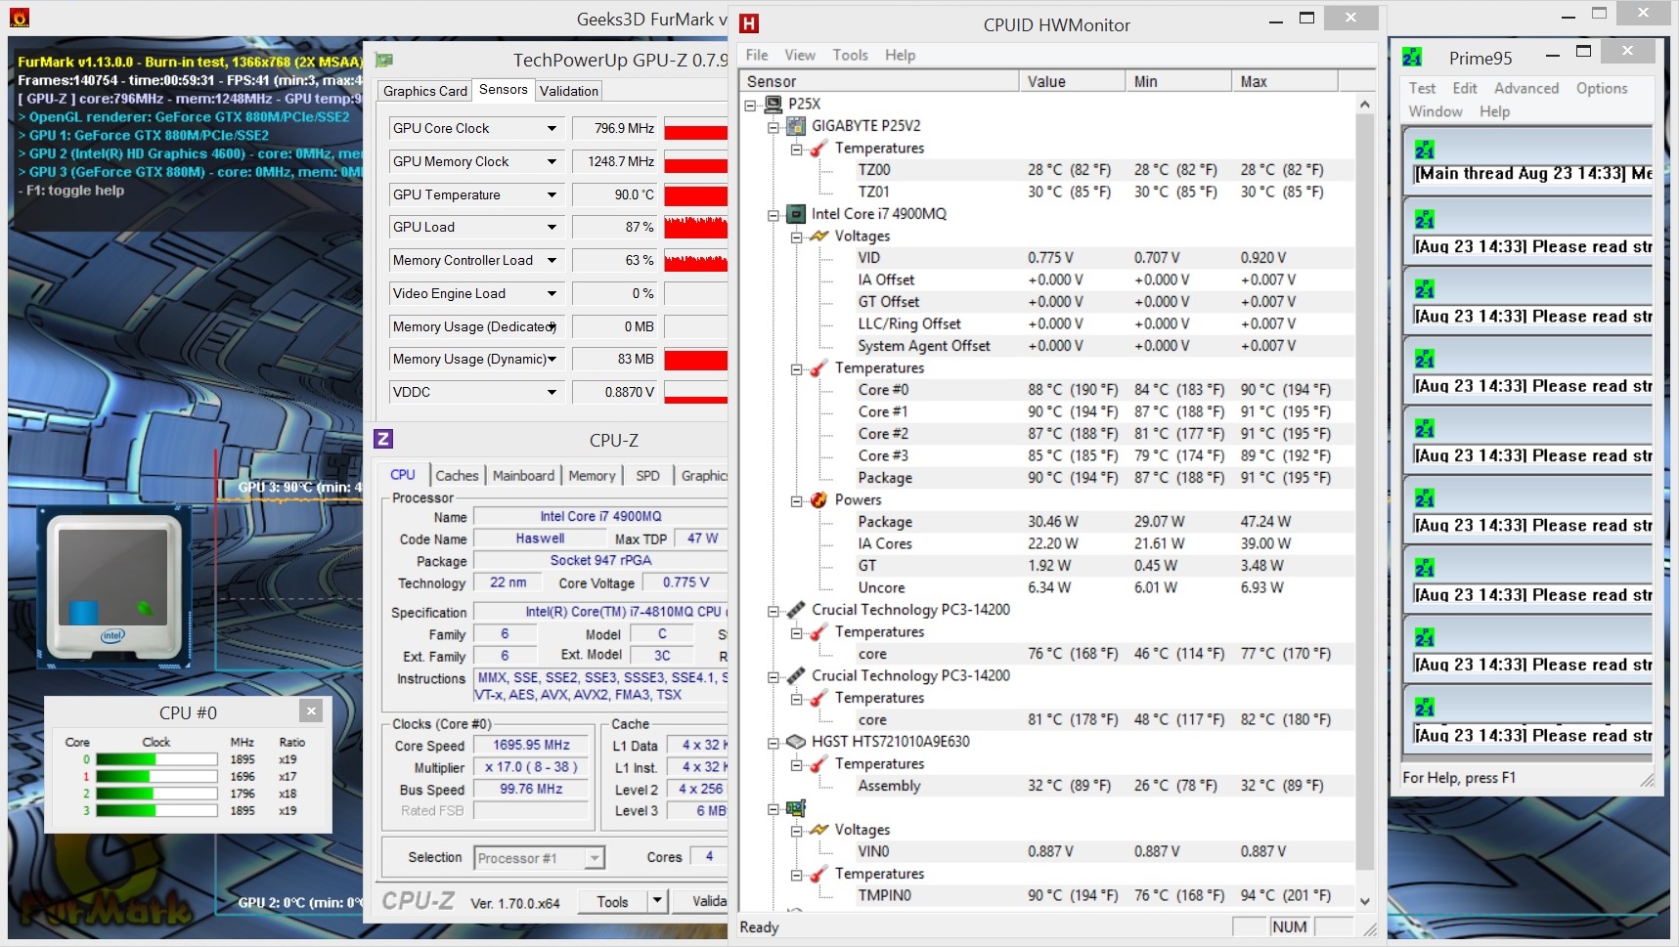Click the FurMark flame icon in title bar

pyautogui.click(x=19, y=18)
